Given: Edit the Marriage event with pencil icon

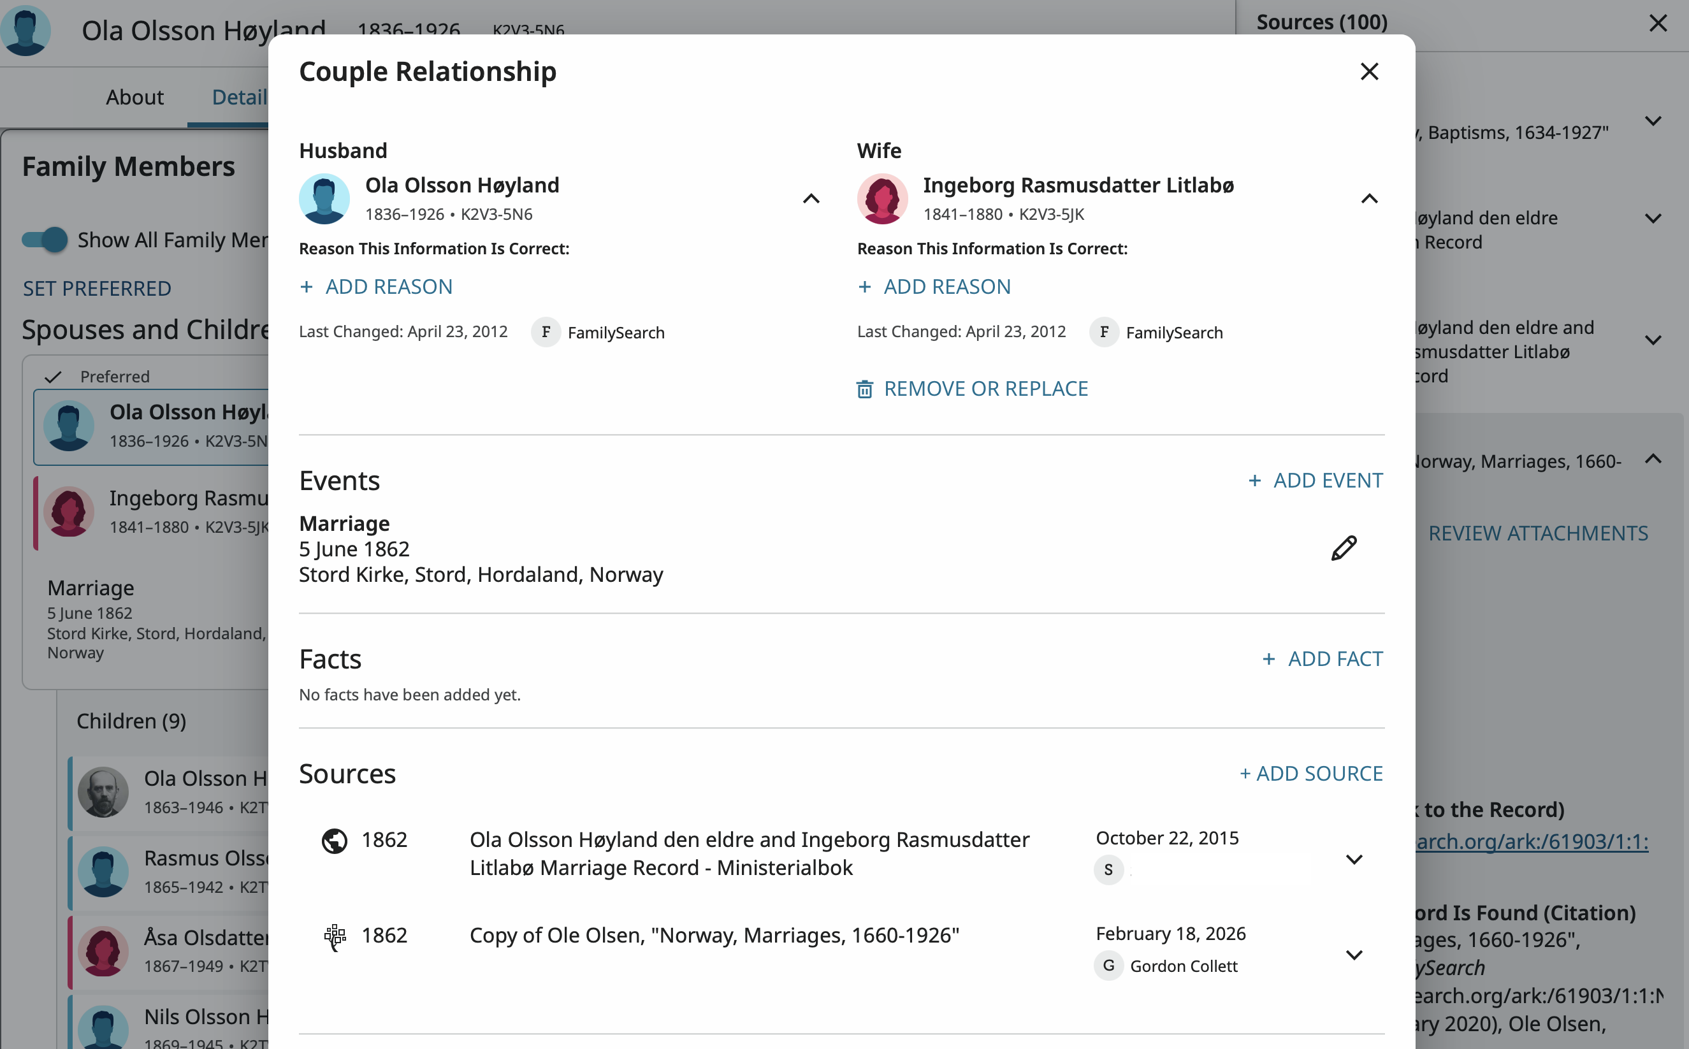Looking at the screenshot, I should pos(1344,548).
